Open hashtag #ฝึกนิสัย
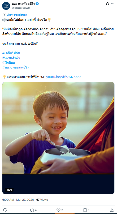 8,63
